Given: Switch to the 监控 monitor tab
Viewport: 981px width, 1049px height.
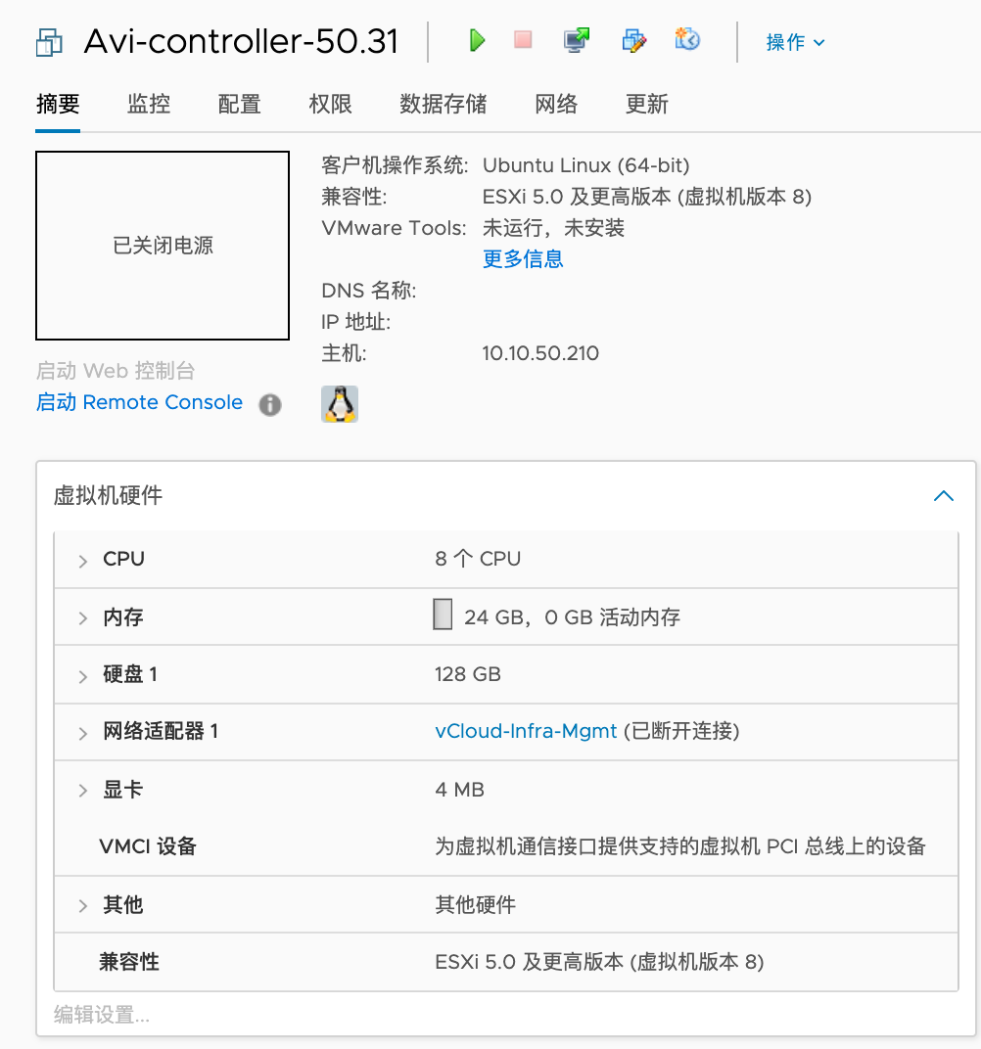Looking at the screenshot, I should pos(149,105).
